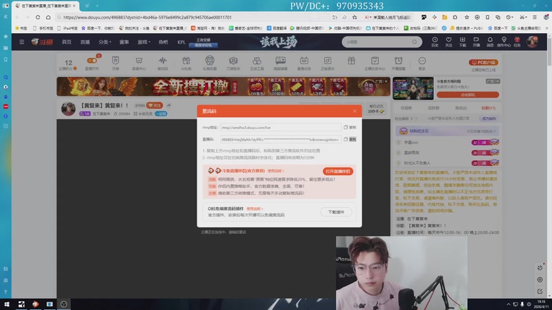552x310 pixels.
Task: Bookmark this page with star icon
Action: coord(355,17)
